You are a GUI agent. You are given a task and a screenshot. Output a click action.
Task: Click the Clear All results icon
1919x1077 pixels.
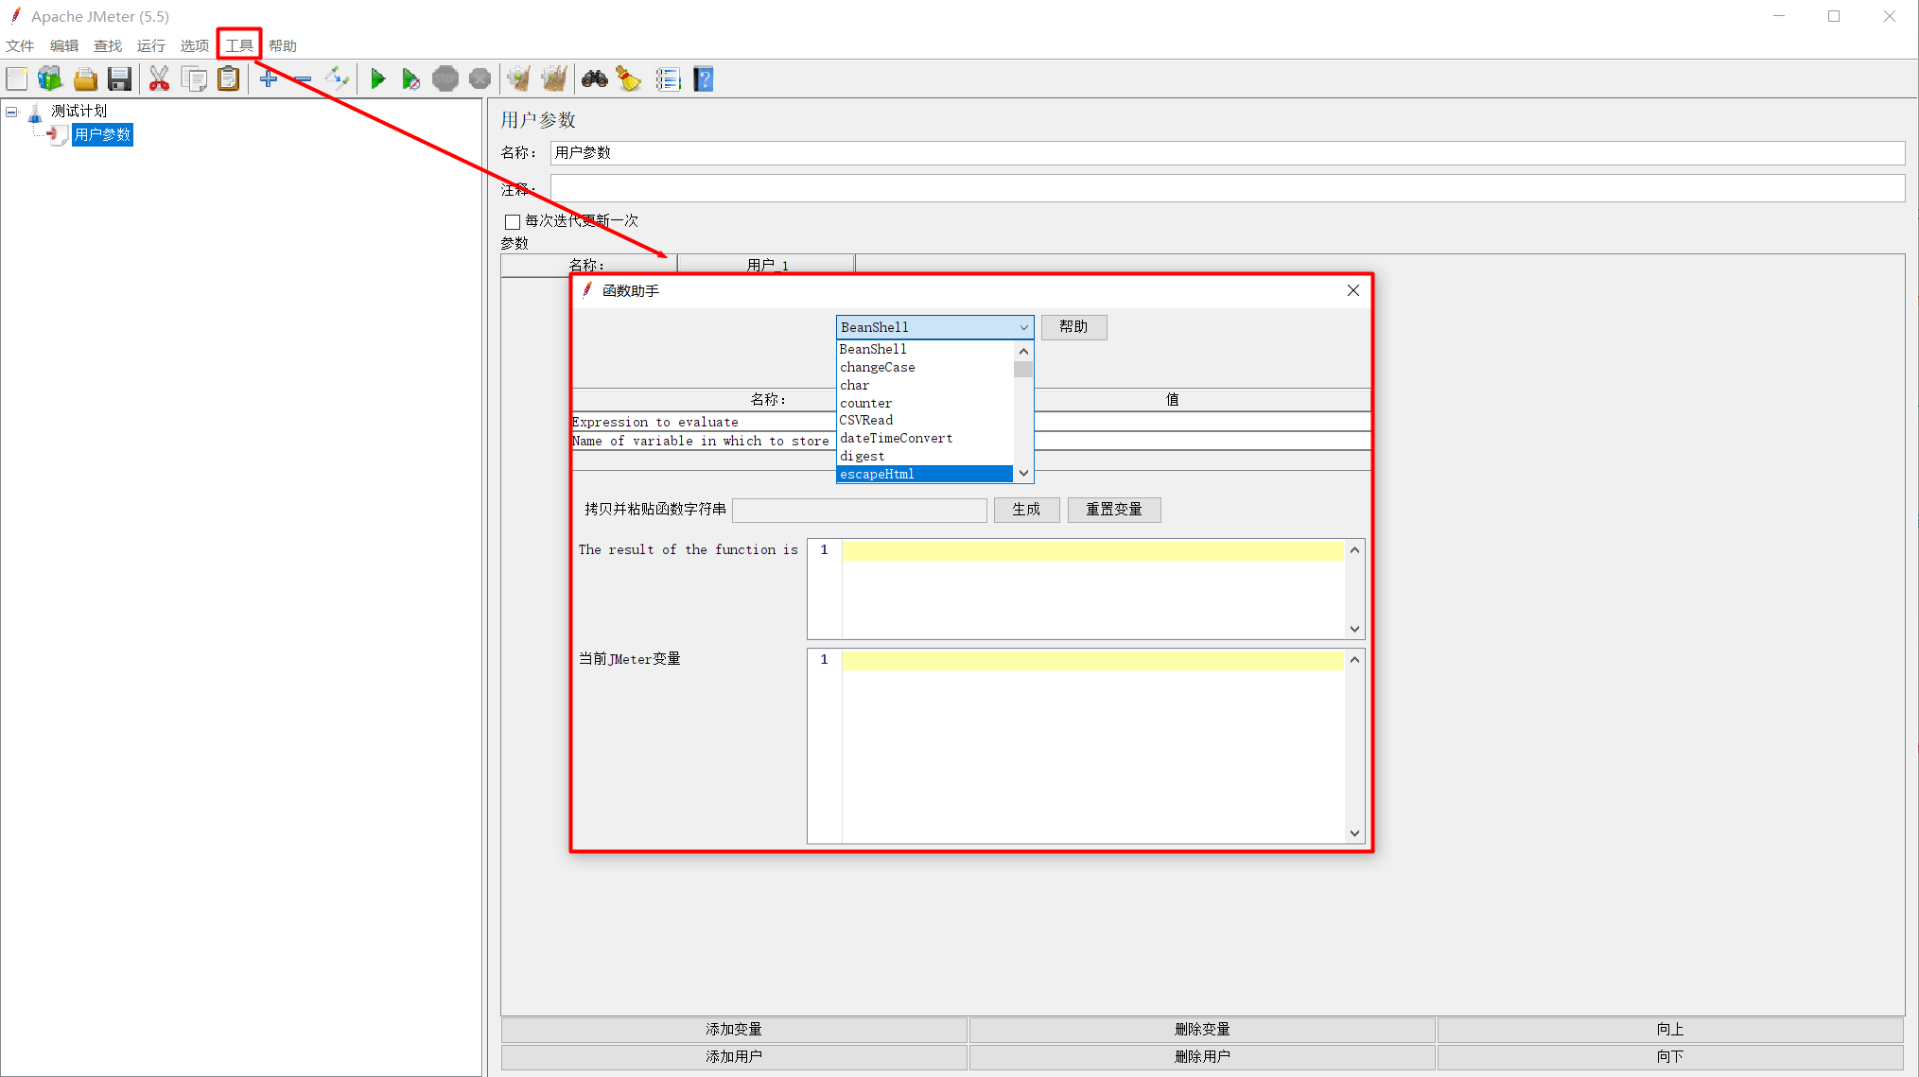point(554,79)
